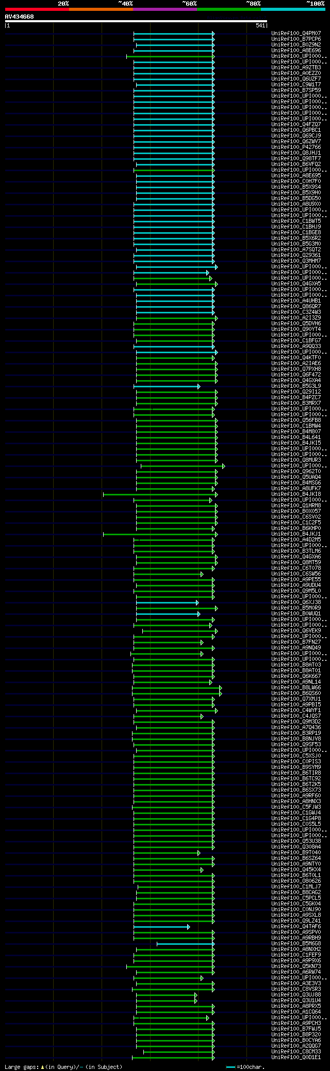Select the UniRef100_Q7PXH8 label
The height and width of the screenshot is (1071, 330).
click(296, 369)
